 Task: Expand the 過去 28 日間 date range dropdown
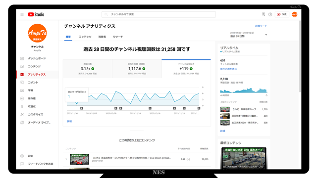click(249, 35)
